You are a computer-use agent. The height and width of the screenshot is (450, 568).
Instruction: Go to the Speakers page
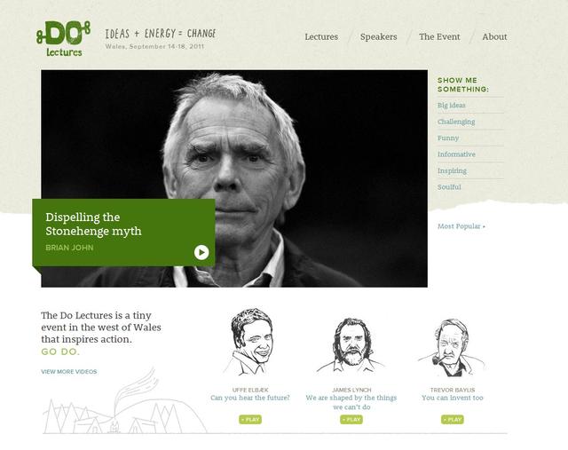379,37
